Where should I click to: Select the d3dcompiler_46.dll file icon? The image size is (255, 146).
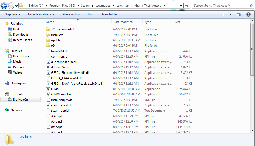[x=48, y=62]
